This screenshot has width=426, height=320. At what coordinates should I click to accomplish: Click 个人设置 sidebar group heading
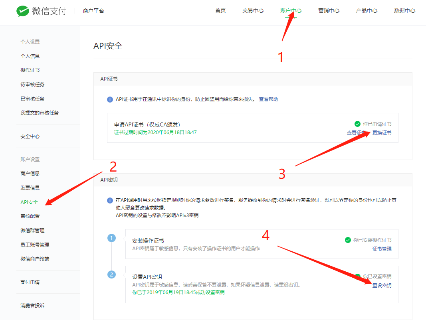pos(30,42)
